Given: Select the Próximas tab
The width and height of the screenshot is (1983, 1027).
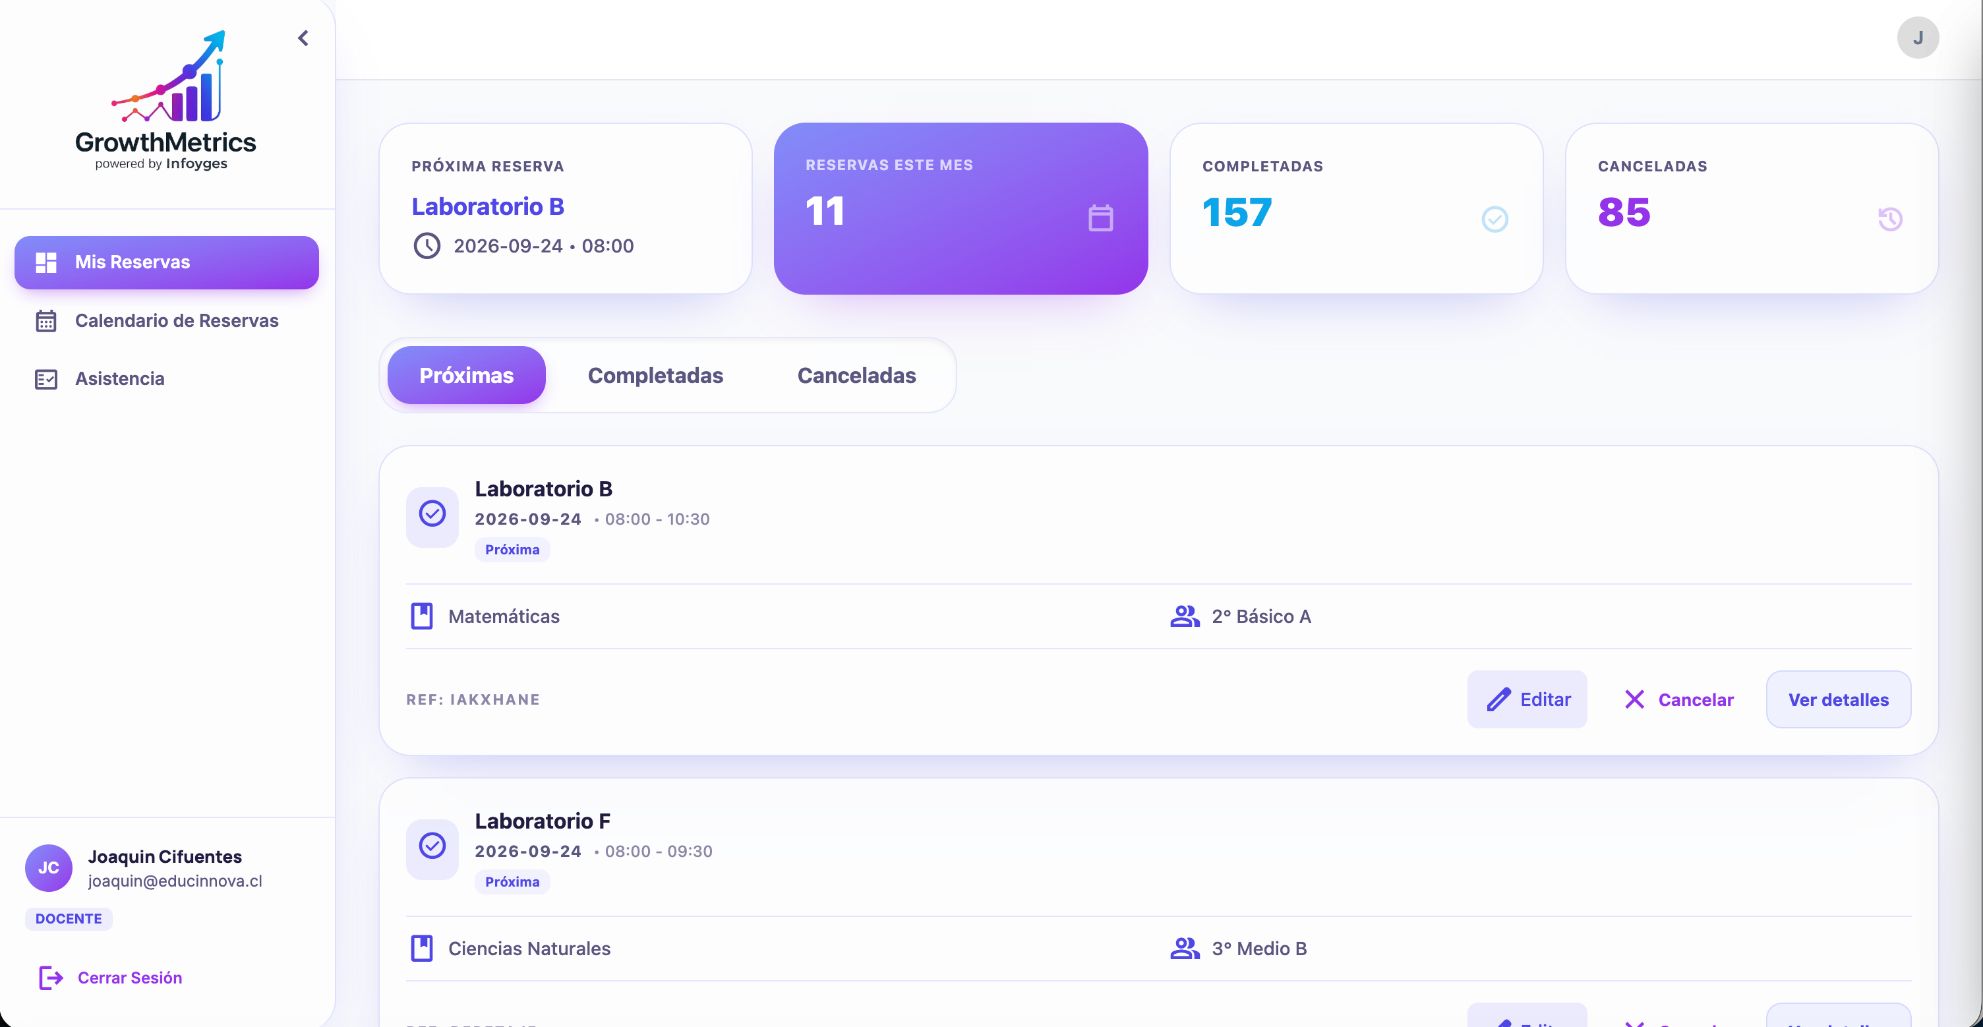Looking at the screenshot, I should pos(467,375).
